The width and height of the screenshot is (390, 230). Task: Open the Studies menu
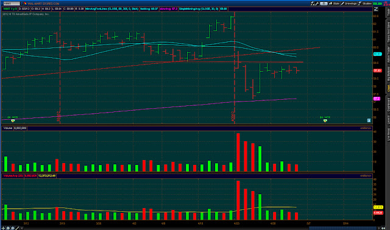pos(365,4)
